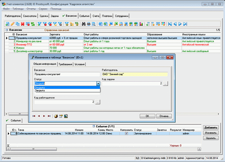The height and width of the screenshot is (162, 225).
Task: Click the pencil edit record icon
Action: tap(12, 24)
